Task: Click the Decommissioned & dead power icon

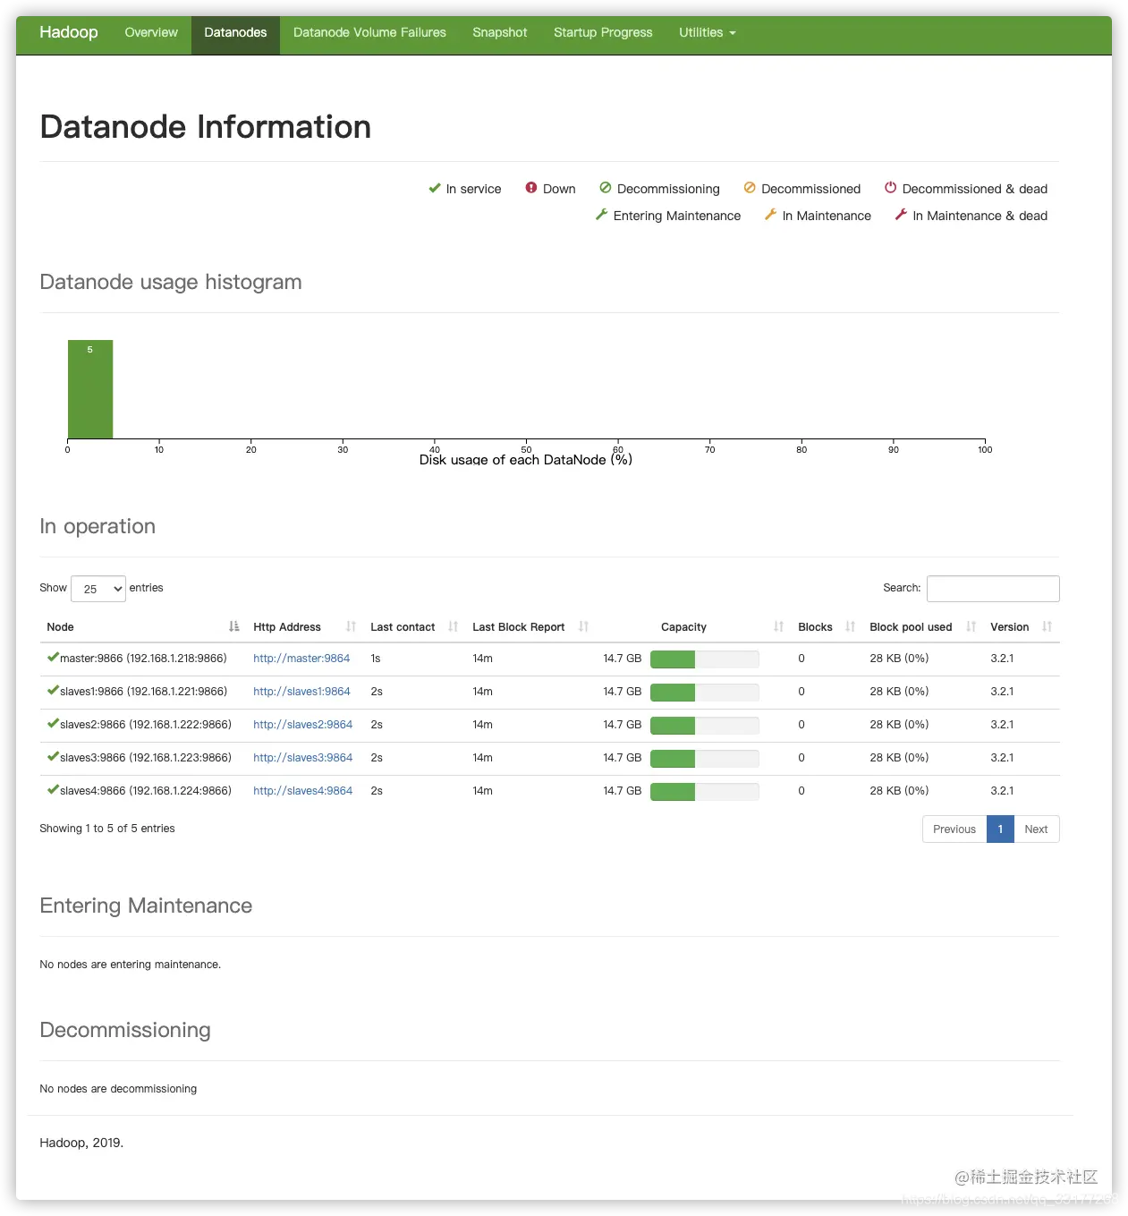Action: click(x=891, y=188)
